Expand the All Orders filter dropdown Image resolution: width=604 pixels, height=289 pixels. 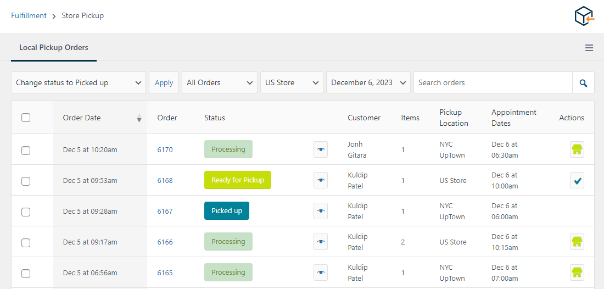(x=219, y=83)
